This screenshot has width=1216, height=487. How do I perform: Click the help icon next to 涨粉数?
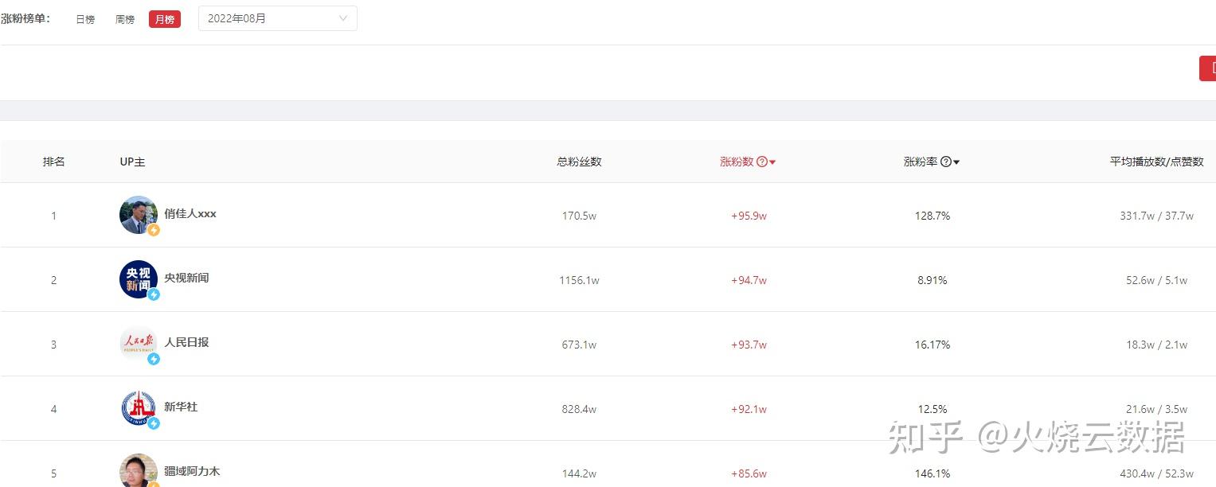(x=762, y=162)
